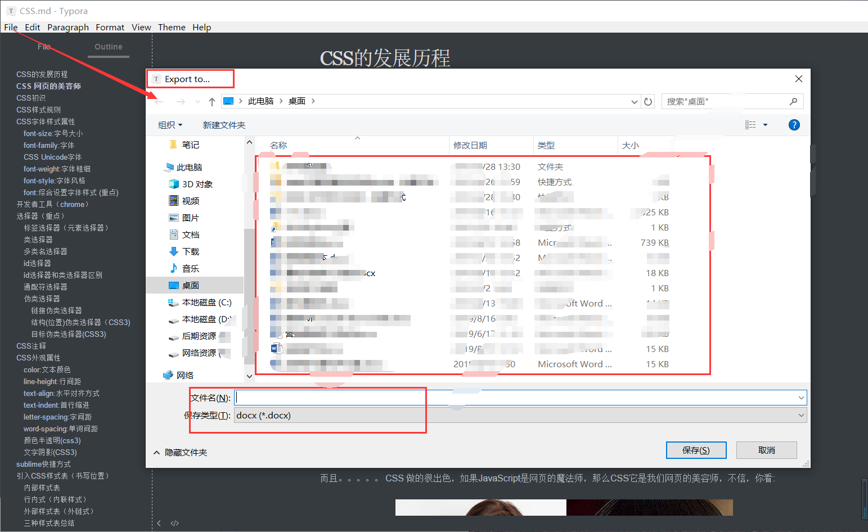Screen dimensions: 868x532
Task: Select 笔记 folder in navigation pane
Action: (190, 145)
